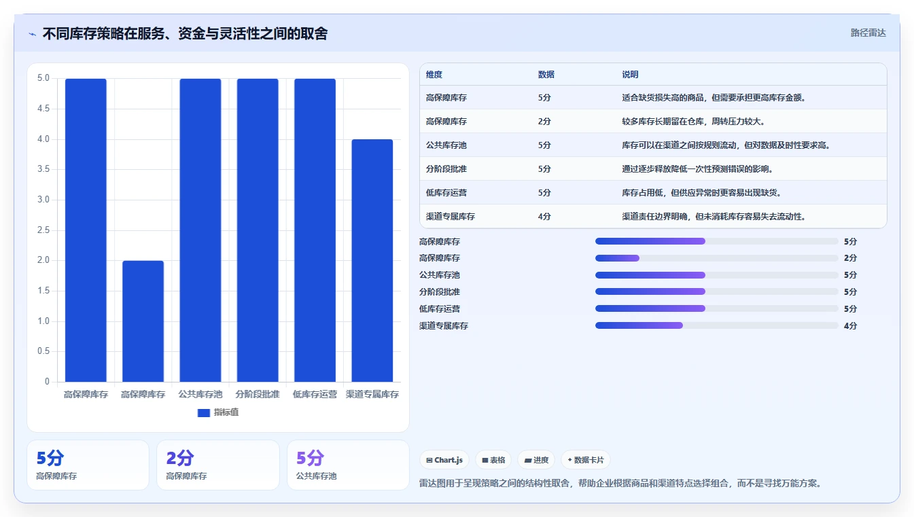The width and height of the screenshot is (914, 517).
Task: Click the 公共库存池 progress bar
Action: tap(717, 275)
